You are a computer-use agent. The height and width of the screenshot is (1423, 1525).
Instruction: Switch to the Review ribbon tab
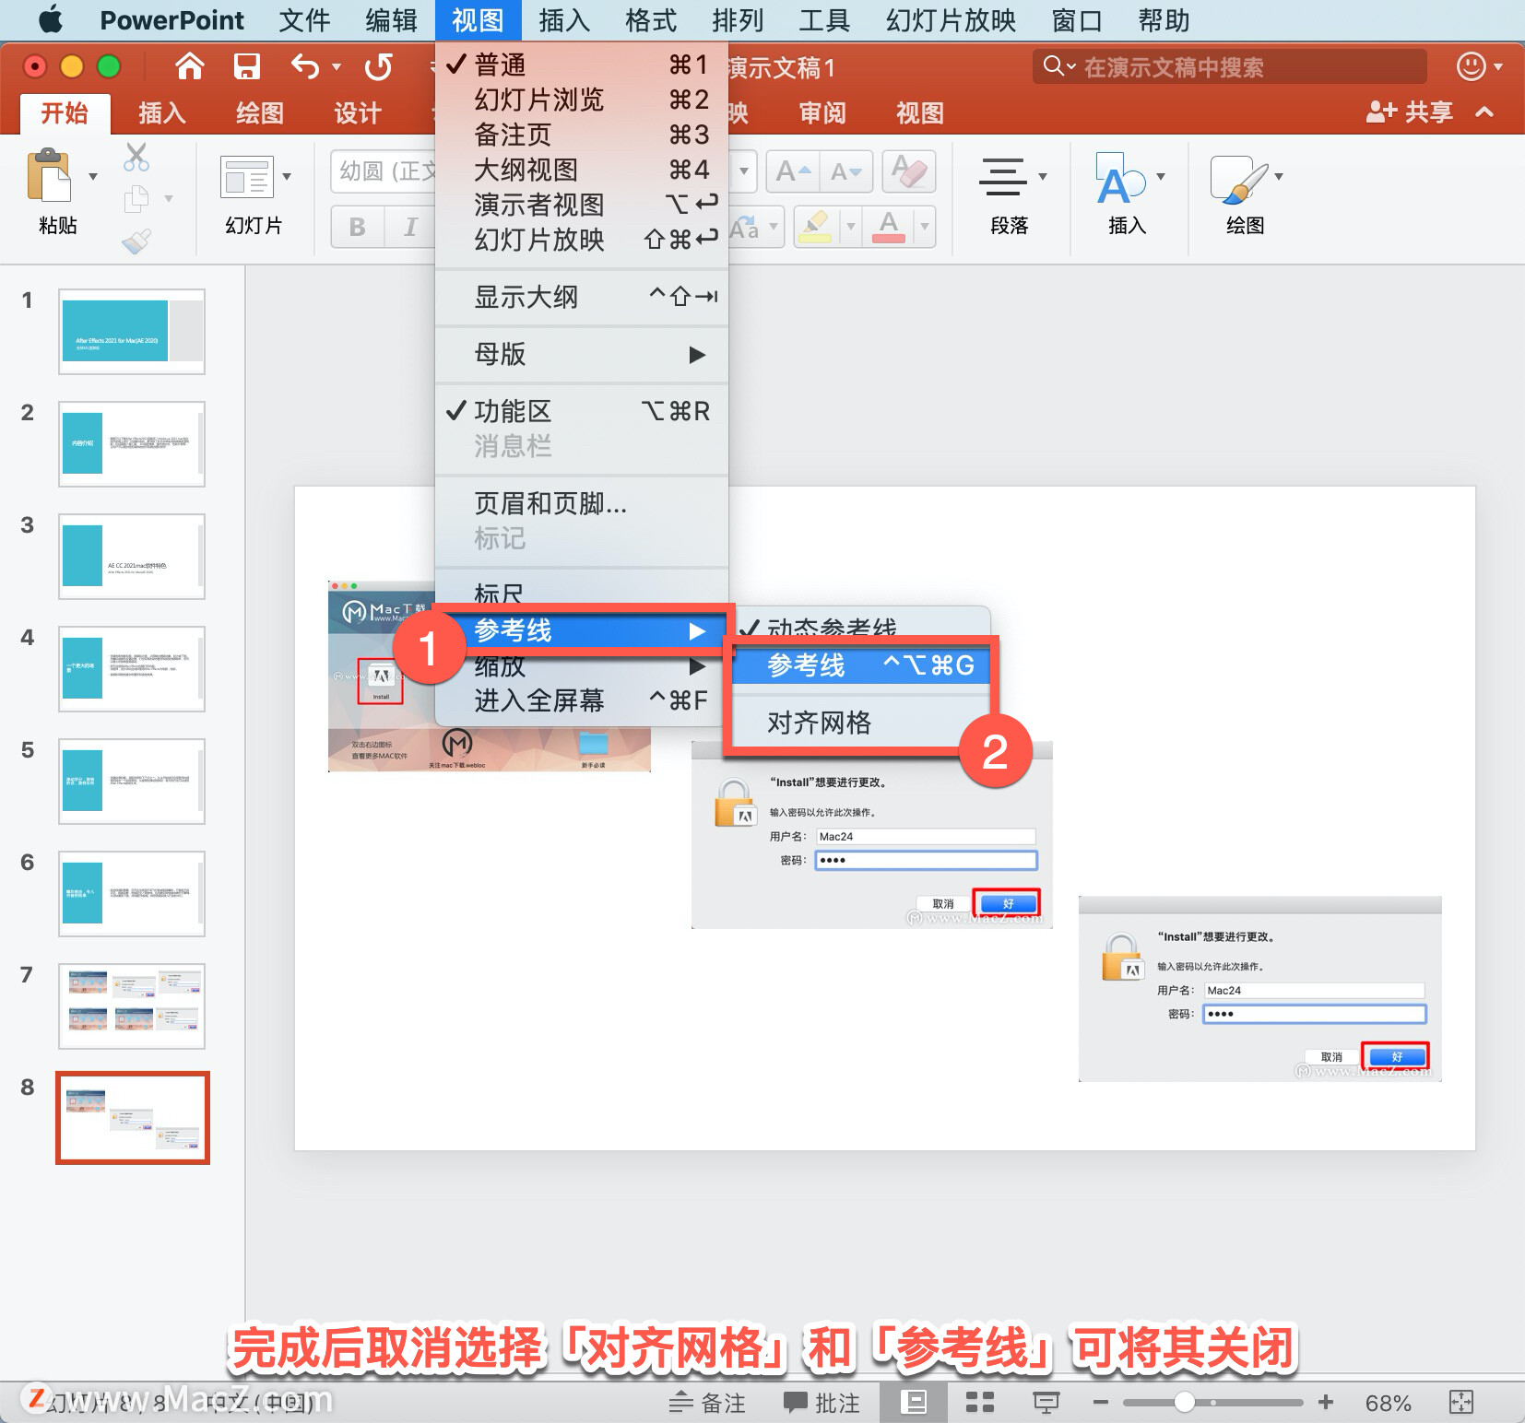pyautogui.click(x=822, y=113)
